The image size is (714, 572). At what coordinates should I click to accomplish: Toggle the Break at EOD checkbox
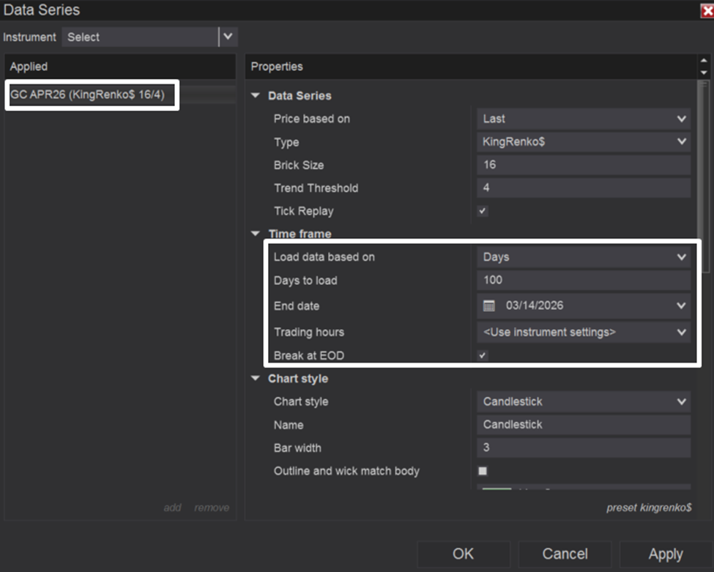[x=483, y=355]
